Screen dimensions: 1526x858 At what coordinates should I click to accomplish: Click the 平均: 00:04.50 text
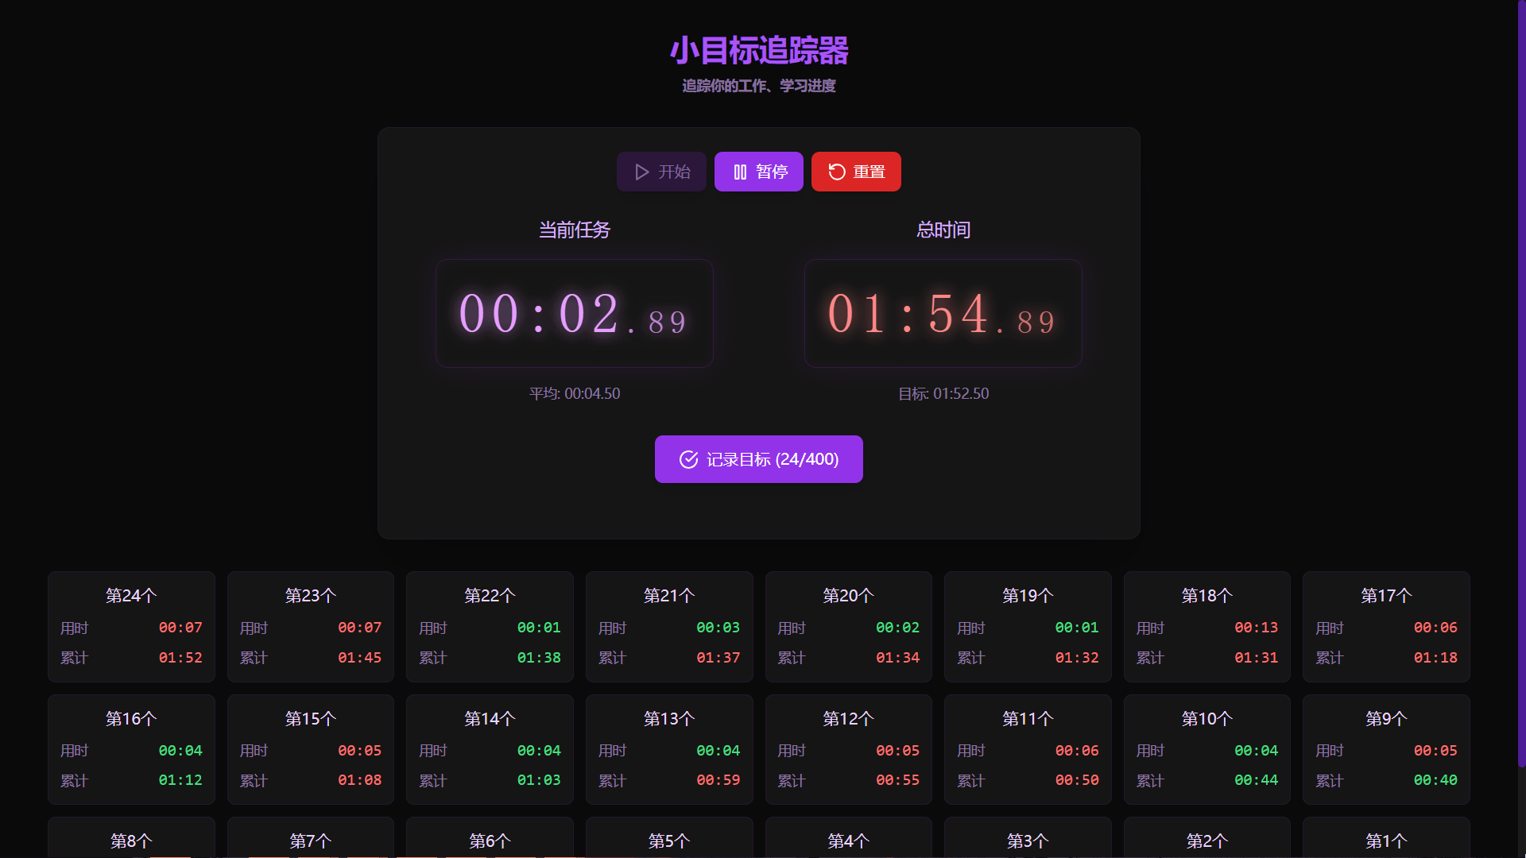pyautogui.click(x=575, y=394)
